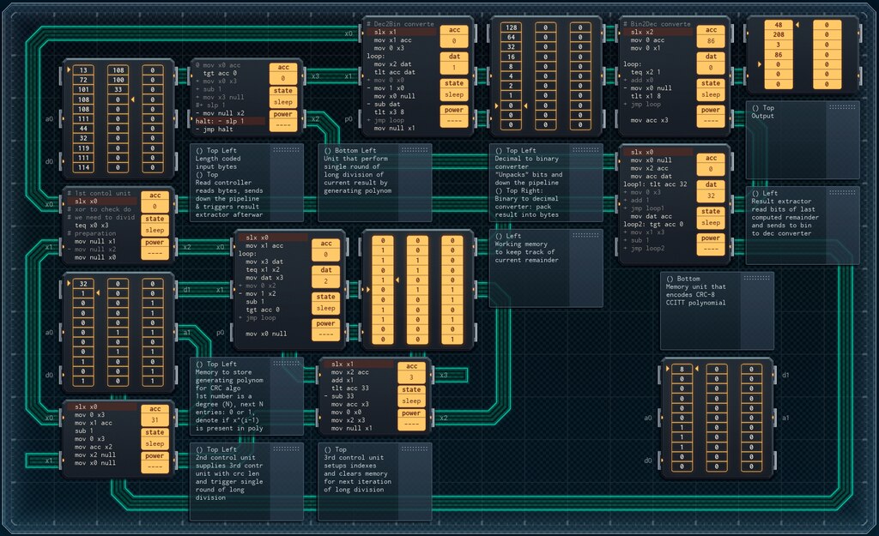Click memory cell 208 in the output memory
The image size is (879, 536).
tap(779, 34)
